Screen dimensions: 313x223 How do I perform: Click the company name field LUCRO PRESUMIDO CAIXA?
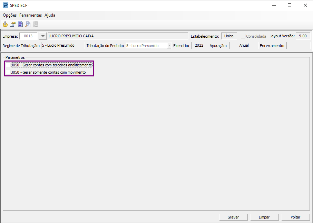click(x=118, y=36)
